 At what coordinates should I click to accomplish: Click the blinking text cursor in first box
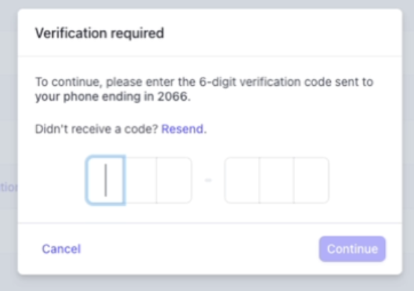[x=105, y=180]
